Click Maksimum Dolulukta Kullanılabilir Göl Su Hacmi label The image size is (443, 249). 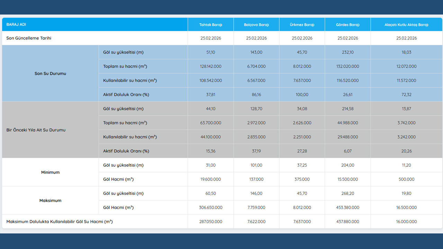[60, 222]
